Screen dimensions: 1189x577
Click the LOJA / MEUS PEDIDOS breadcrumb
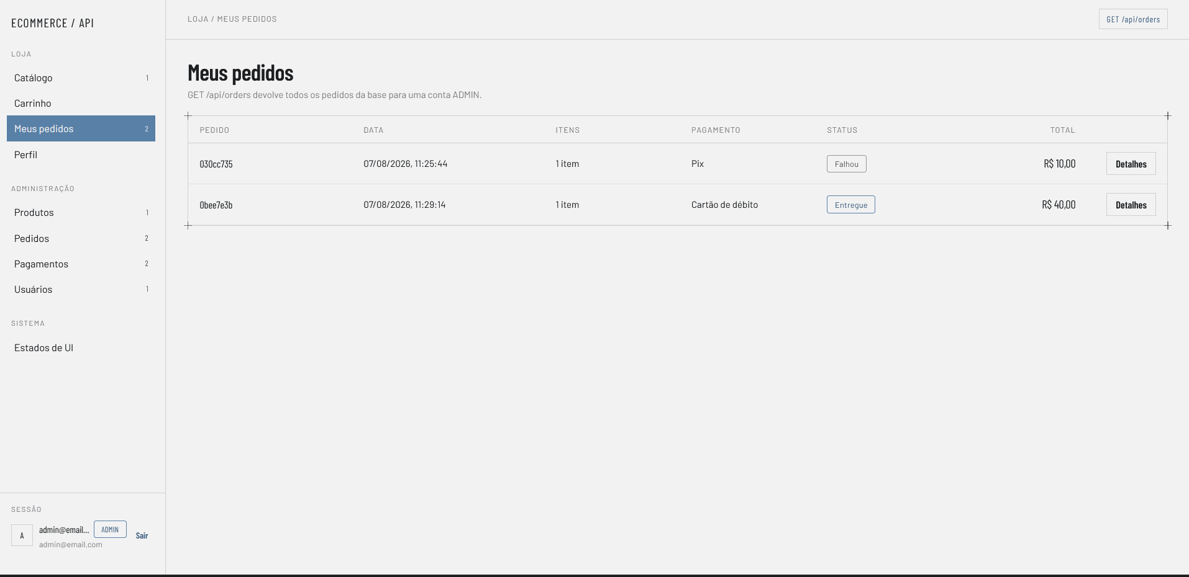pyautogui.click(x=232, y=19)
